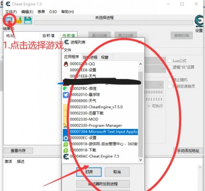Select the browser icon for 游侠网 entry
The height and width of the screenshot is (191, 205).
(x=65, y=144)
